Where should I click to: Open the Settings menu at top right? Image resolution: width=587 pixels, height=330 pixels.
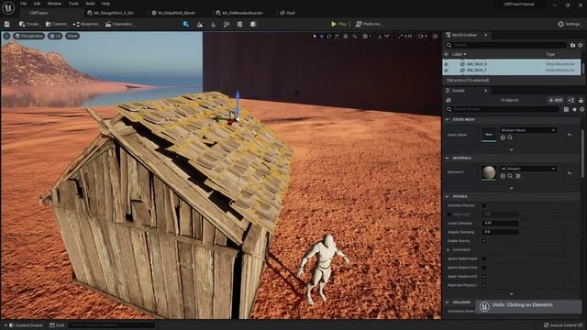click(569, 25)
